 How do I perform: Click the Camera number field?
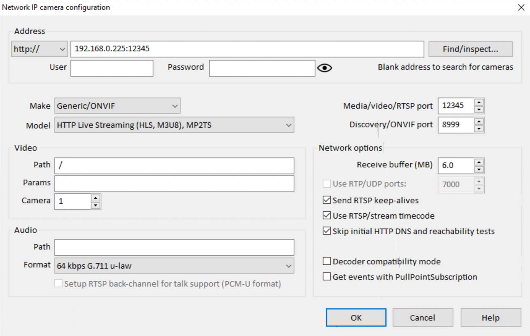click(73, 202)
